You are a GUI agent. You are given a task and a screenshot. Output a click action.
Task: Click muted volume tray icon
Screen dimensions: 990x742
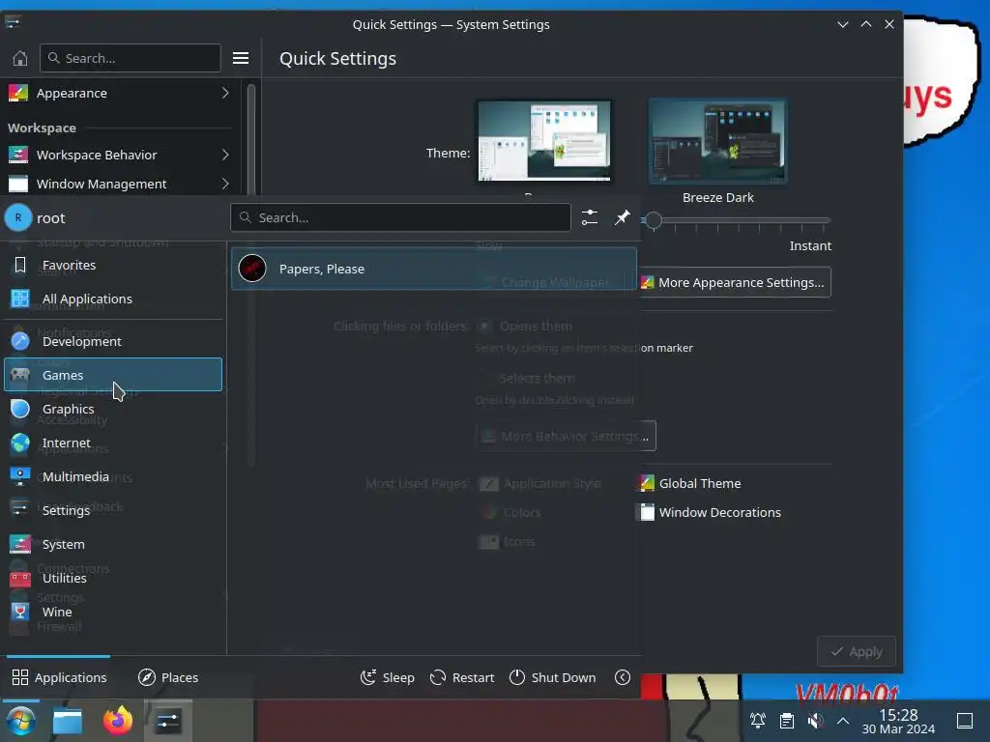pyautogui.click(x=816, y=721)
